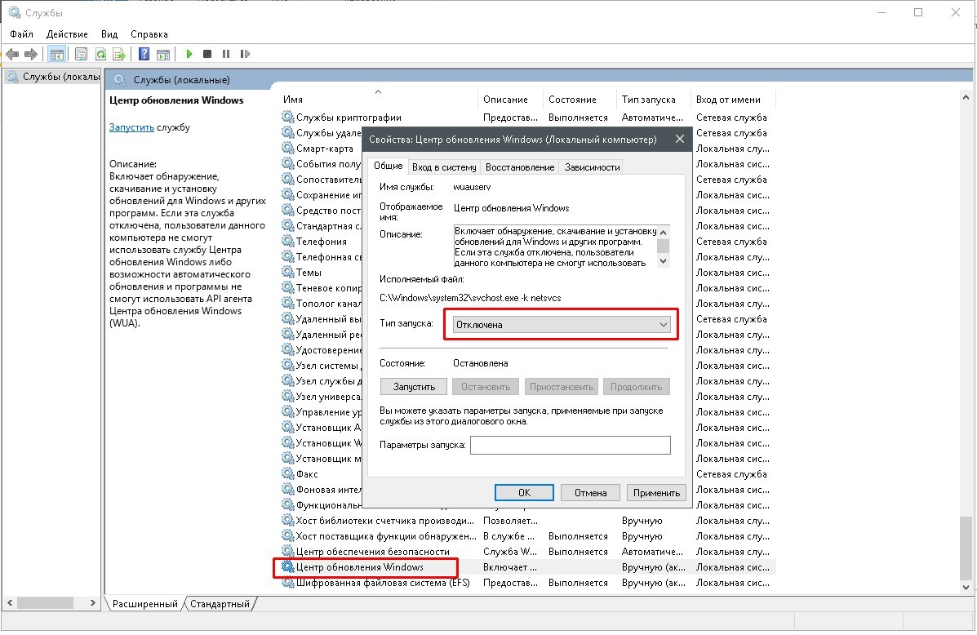Close the Свойства properties dialog
Viewport: 977px width, 635px height.
680,139
